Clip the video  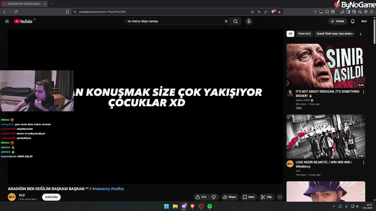[266, 197]
